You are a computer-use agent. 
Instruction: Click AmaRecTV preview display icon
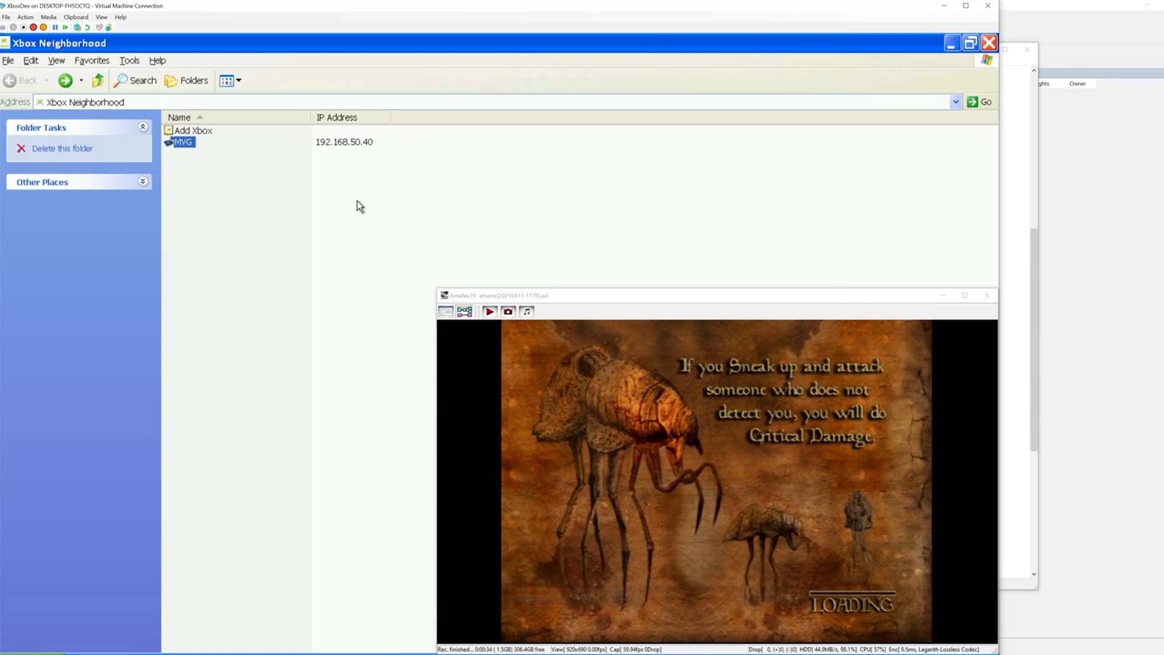446,311
